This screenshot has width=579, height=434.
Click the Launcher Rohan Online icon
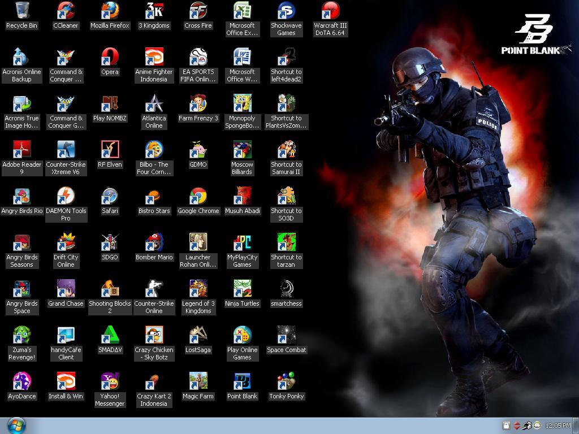pos(198,242)
